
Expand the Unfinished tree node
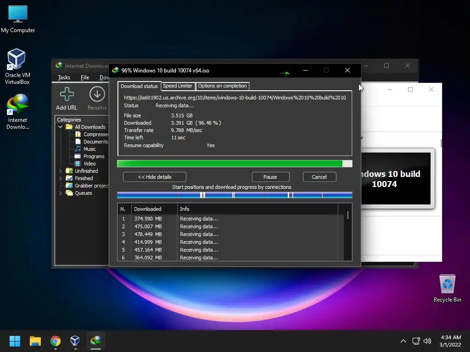(60, 171)
